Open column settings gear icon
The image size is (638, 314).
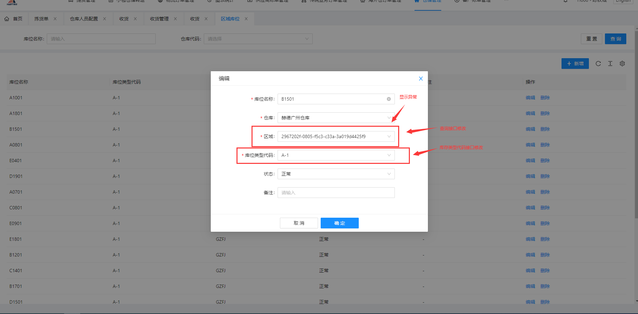tap(622, 64)
